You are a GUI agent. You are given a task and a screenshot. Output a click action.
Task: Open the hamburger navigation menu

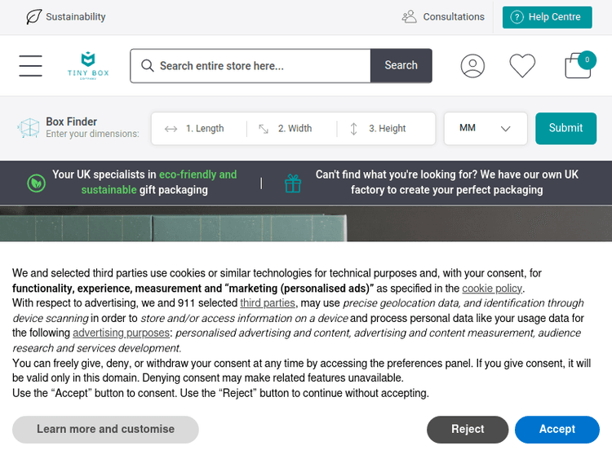(30, 66)
